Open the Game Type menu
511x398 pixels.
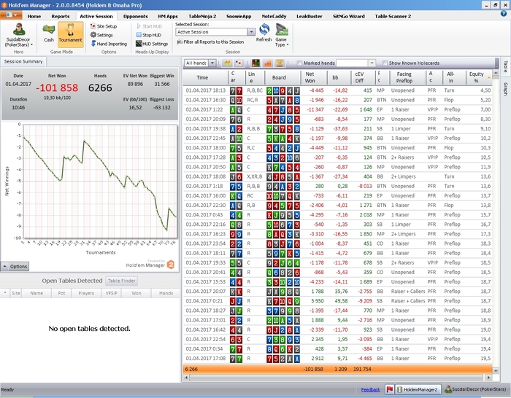point(282,35)
